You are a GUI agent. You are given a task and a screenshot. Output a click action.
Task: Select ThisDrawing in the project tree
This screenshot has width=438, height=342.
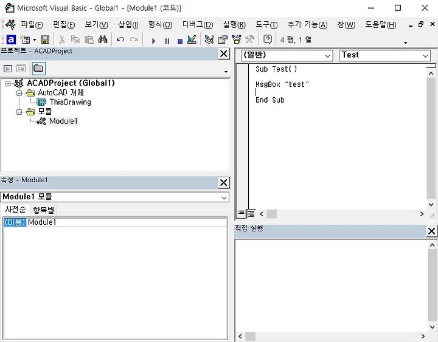click(x=70, y=102)
